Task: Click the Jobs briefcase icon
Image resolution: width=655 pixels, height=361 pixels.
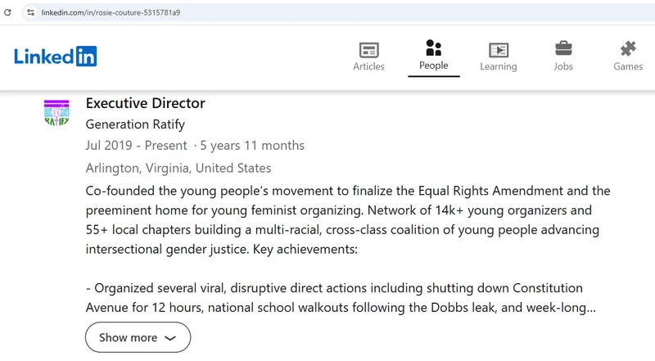Action: tap(563, 49)
